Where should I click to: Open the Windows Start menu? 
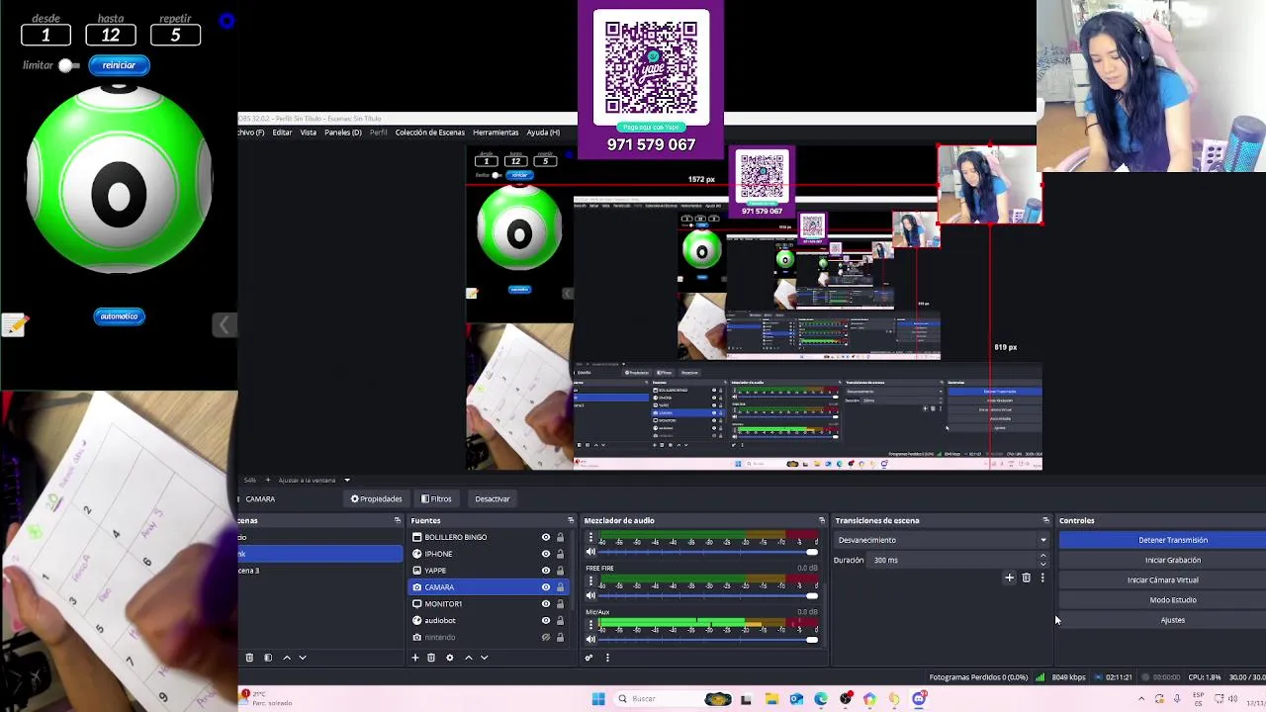tap(597, 699)
